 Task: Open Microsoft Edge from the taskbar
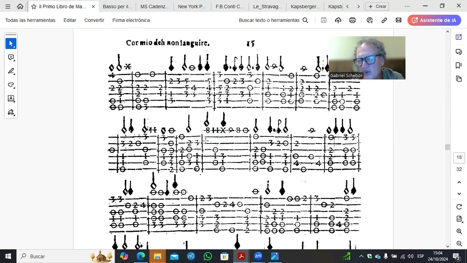click(140, 256)
